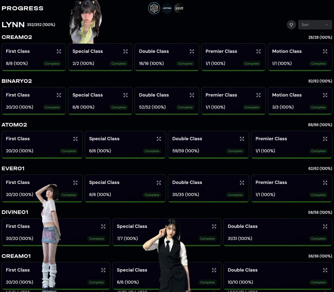Click the 35/35 (100%) EVER01 Double count

(x=186, y=195)
